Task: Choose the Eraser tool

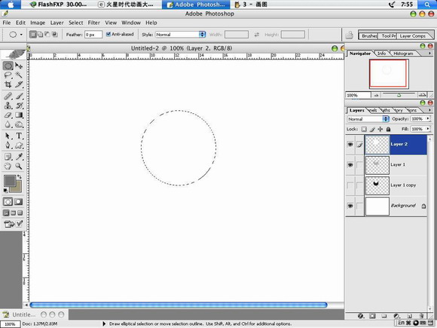Action: [8, 115]
